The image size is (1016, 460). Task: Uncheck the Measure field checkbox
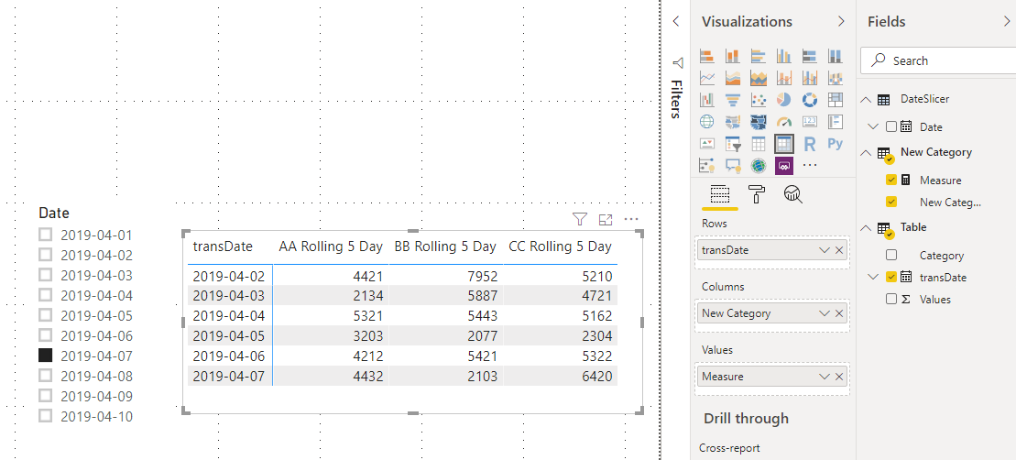[890, 181]
